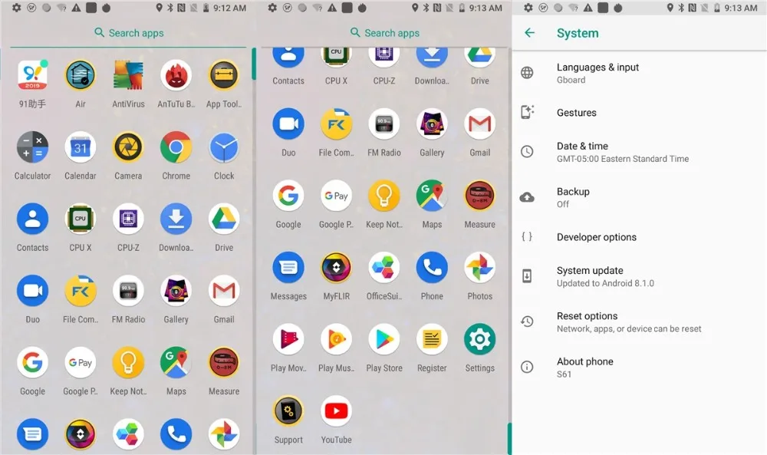Open the Gestures settings

tap(640, 113)
